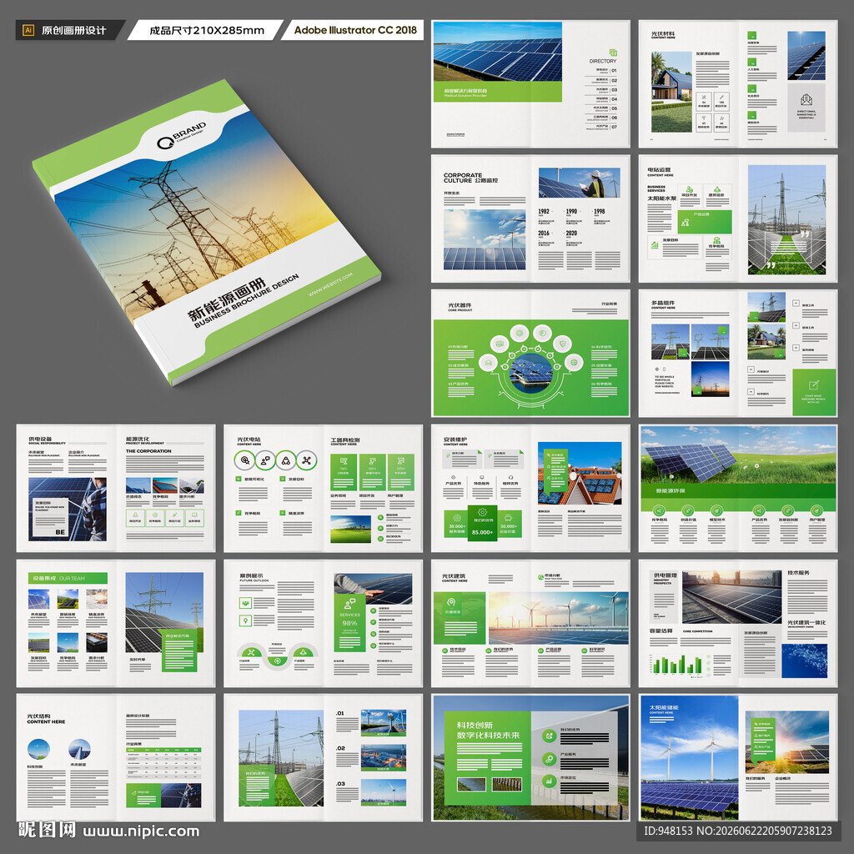
Task: Click the 85.000+ green figure
Action: coord(482,532)
